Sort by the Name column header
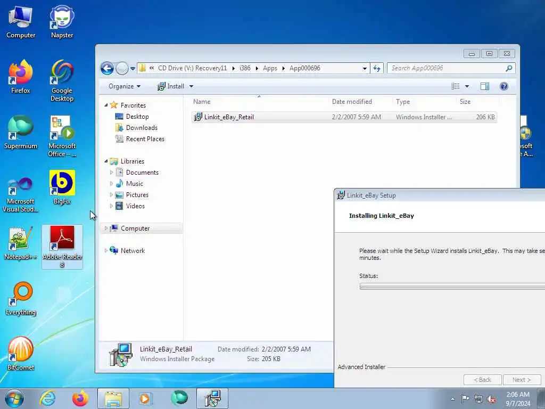545x409 pixels. point(259,102)
